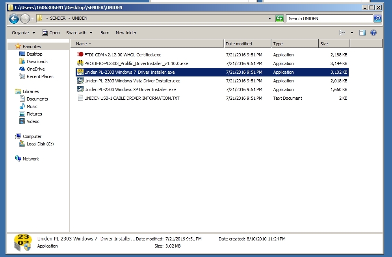
Task: Select Uniden Windows XP Driver Installer icon
Action: [80, 89]
